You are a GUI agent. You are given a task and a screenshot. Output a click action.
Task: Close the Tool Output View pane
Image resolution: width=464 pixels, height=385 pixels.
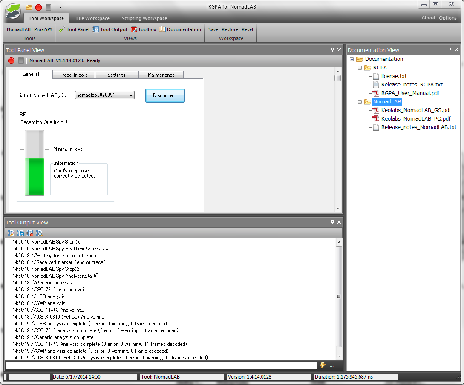pyautogui.click(x=339, y=222)
